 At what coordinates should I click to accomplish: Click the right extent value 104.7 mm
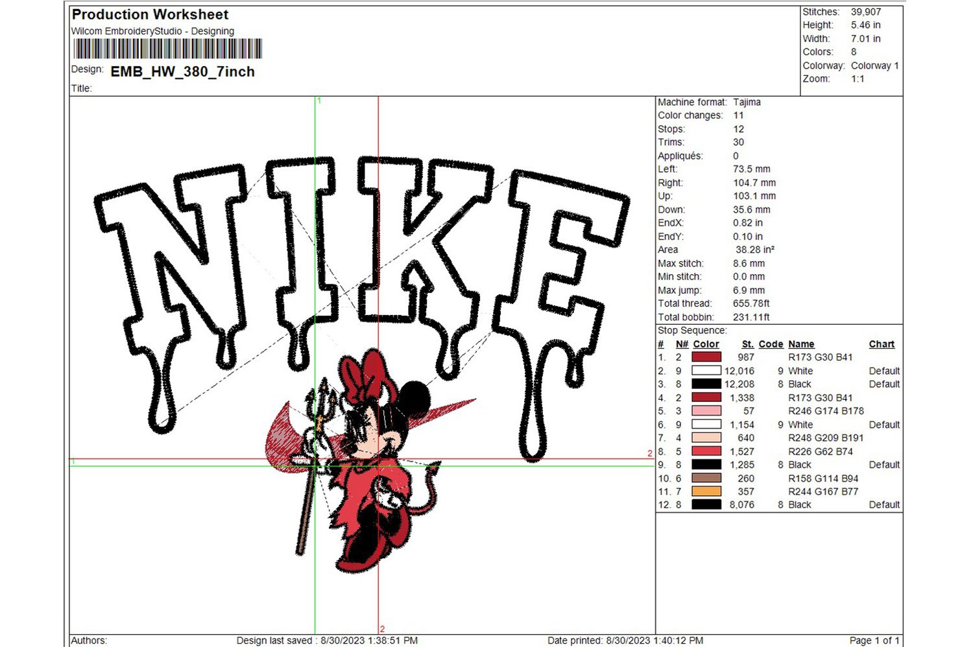coord(754,183)
